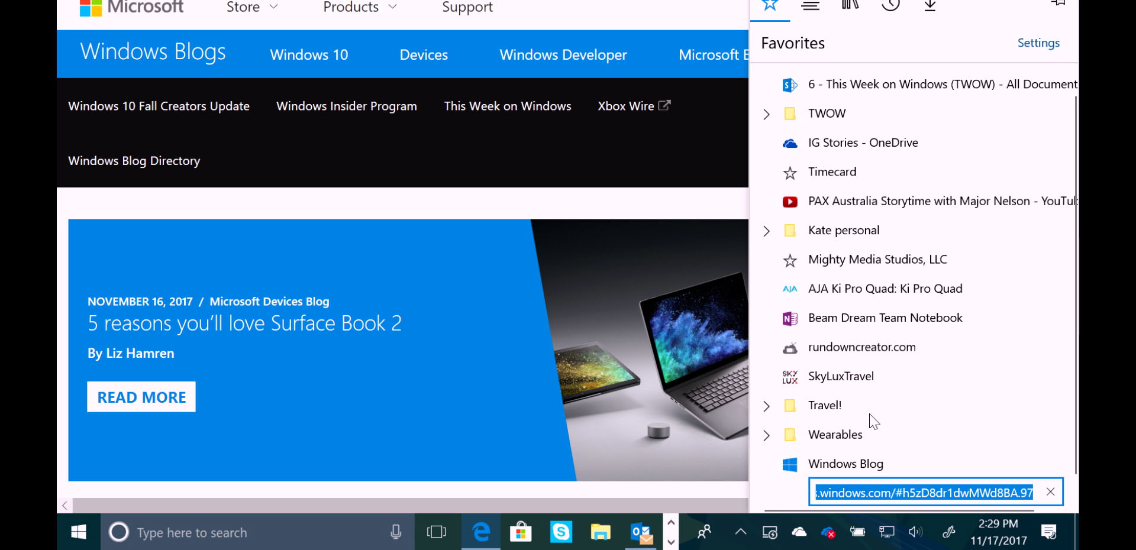The height and width of the screenshot is (550, 1136).
Task: Click the Cortana microphone in search bar
Action: click(x=395, y=532)
